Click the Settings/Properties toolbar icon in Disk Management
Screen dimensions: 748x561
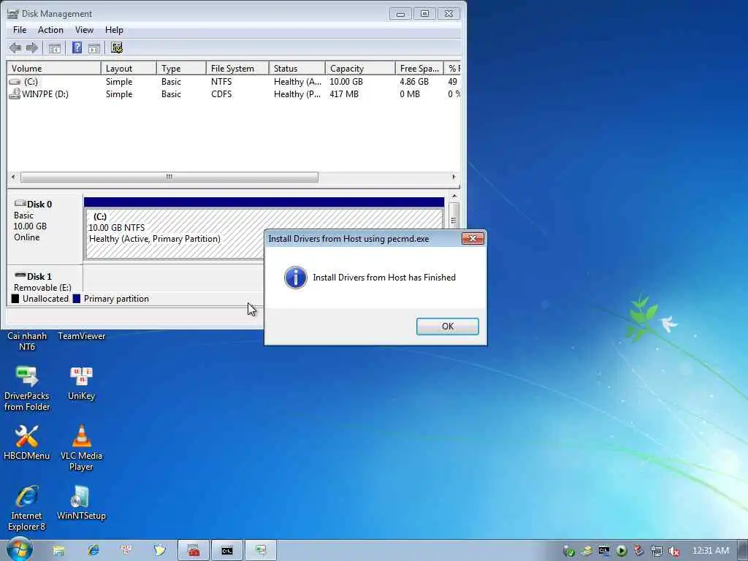point(117,47)
